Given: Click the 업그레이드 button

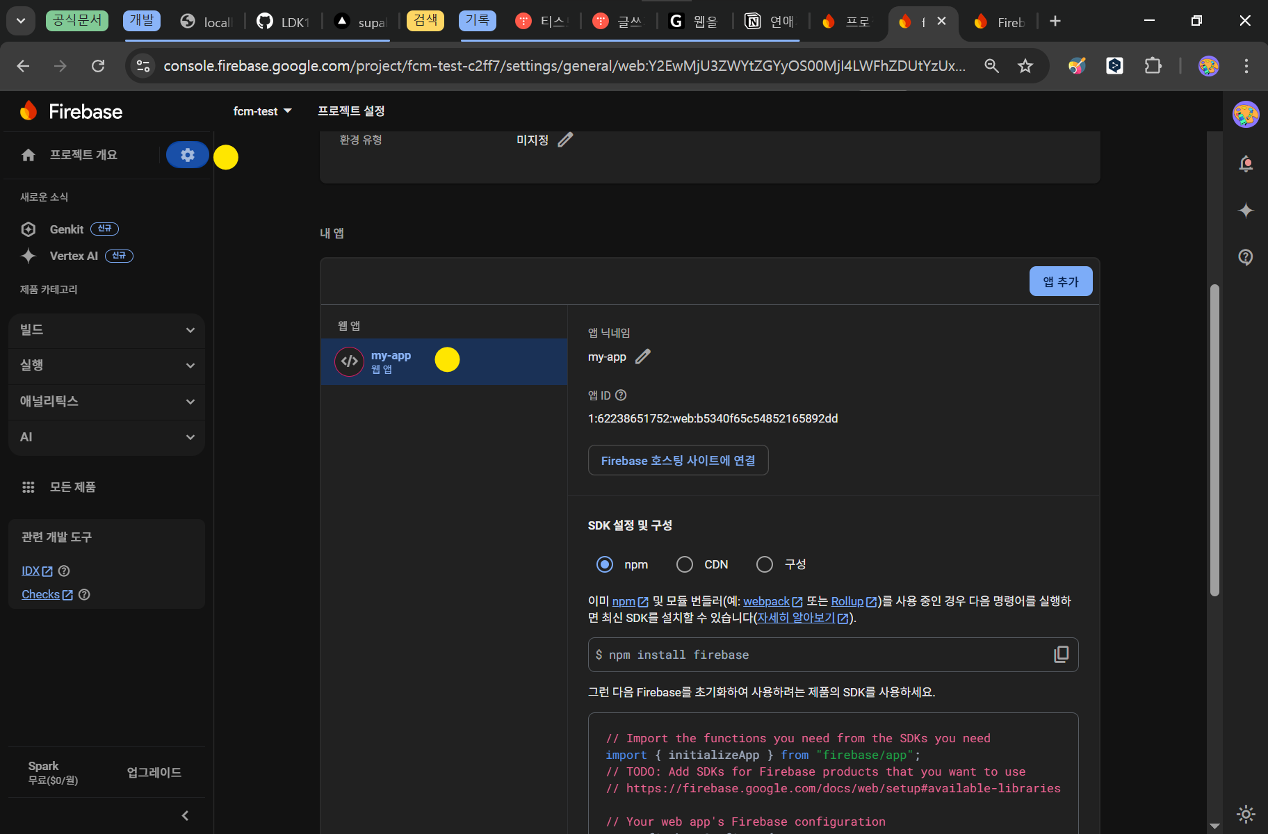Looking at the screenshot, I should point(154,772).
